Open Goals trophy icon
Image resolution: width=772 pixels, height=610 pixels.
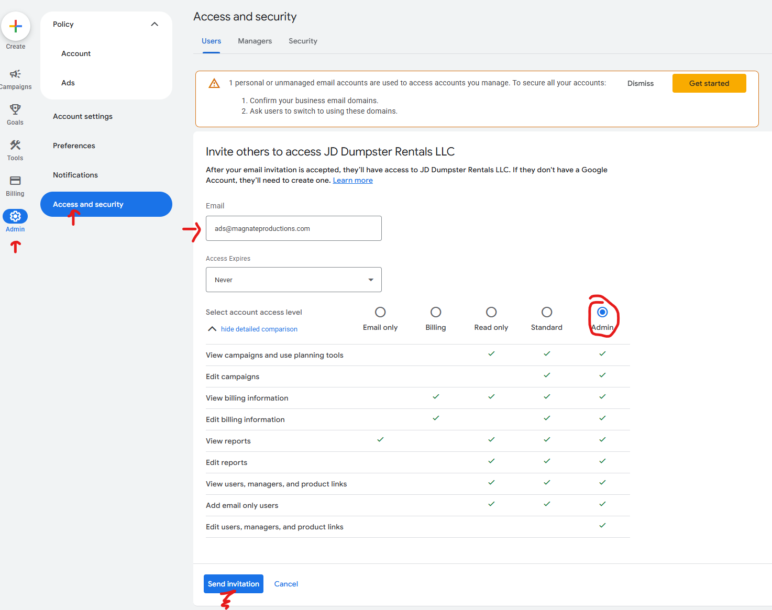15,109
